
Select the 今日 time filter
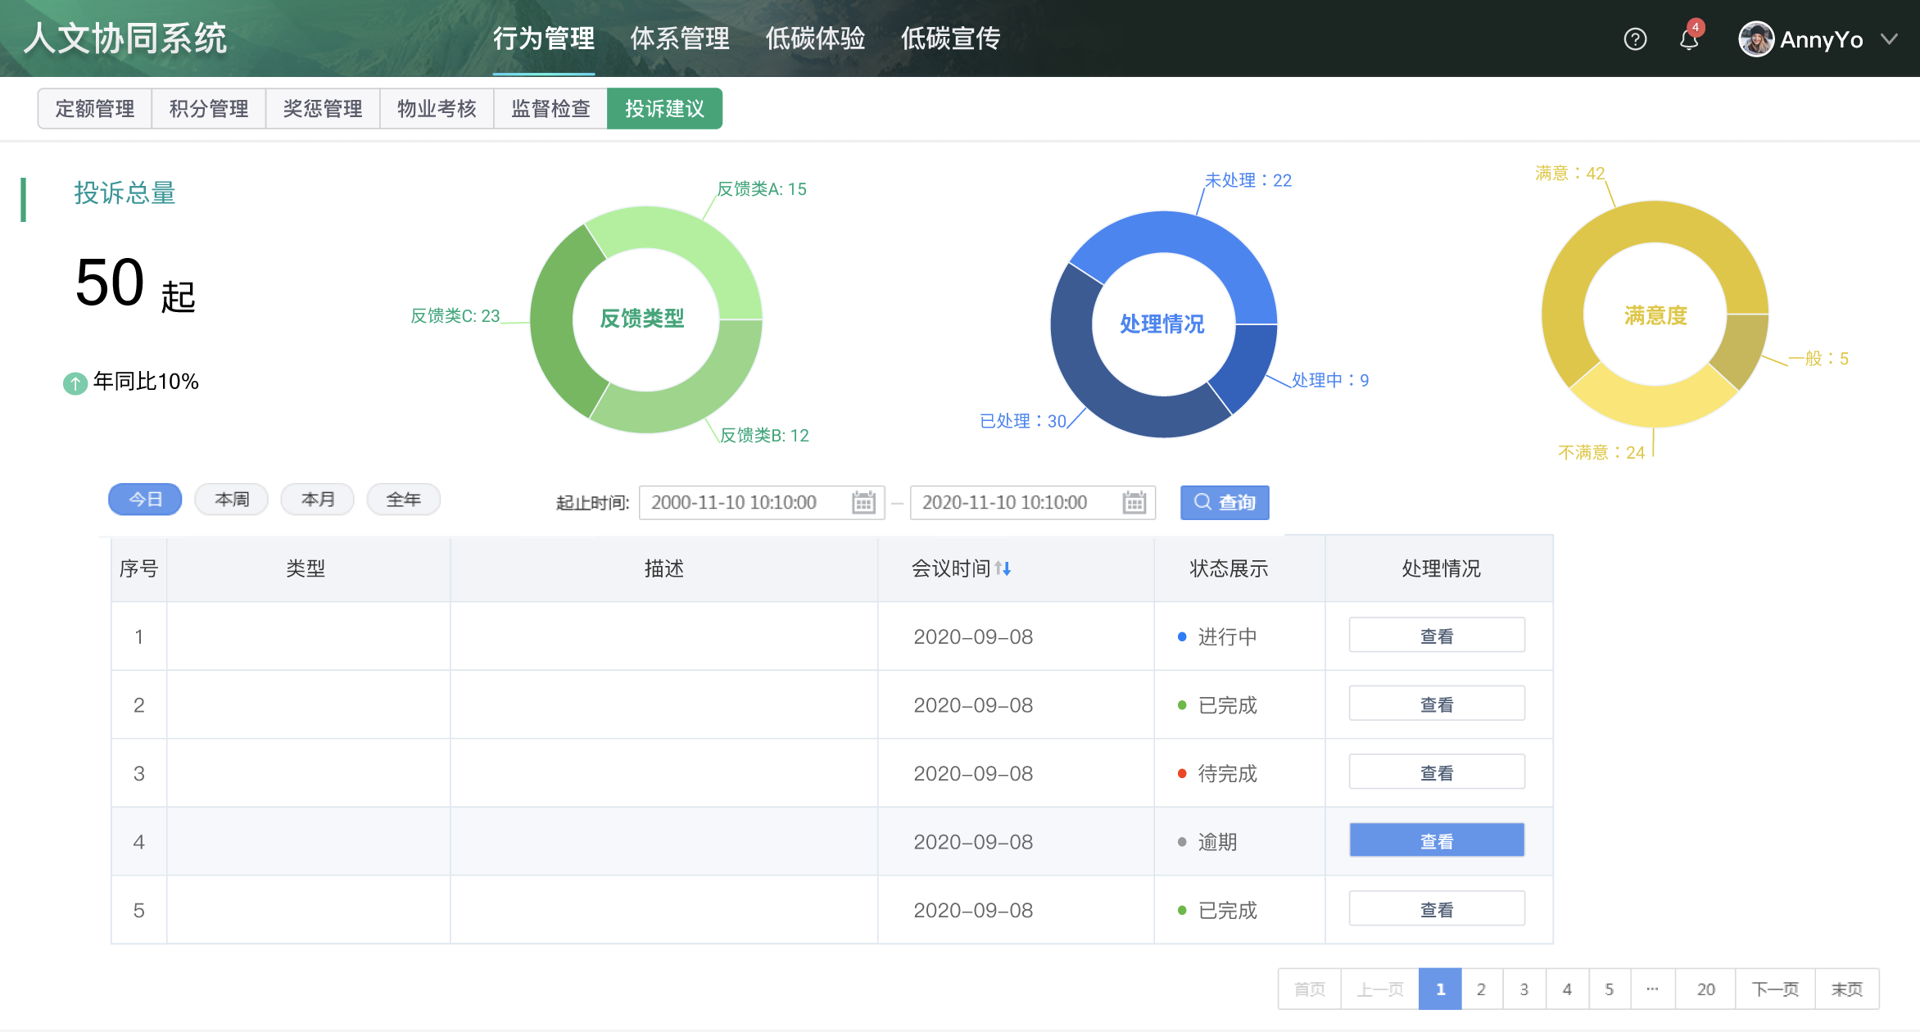pyautogui.click(x=145, y=500)
